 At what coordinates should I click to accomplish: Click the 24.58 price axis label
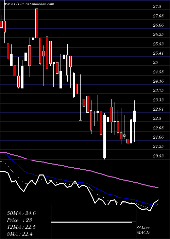[158, 72]
